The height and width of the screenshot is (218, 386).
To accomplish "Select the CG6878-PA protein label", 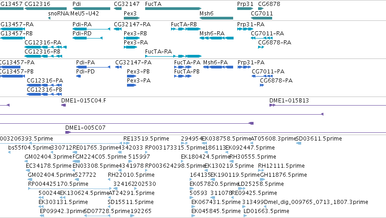I will tap(276, 81).
